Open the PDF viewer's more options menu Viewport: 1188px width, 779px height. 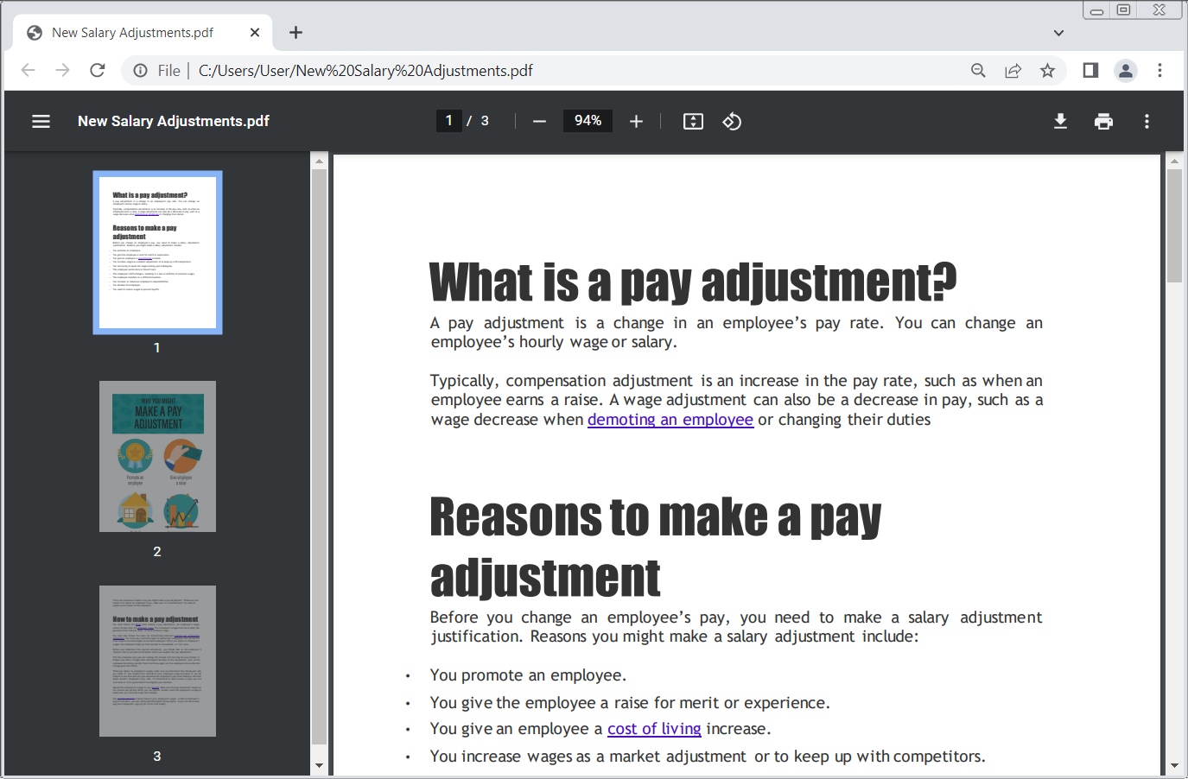click(x=1147, y=121)
